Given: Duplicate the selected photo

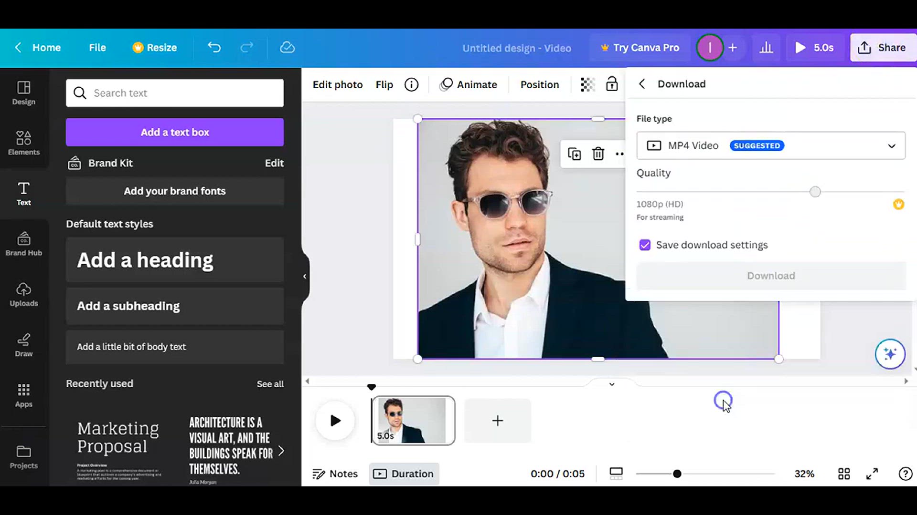Looking at the screenshot, I should click(574, 154).
